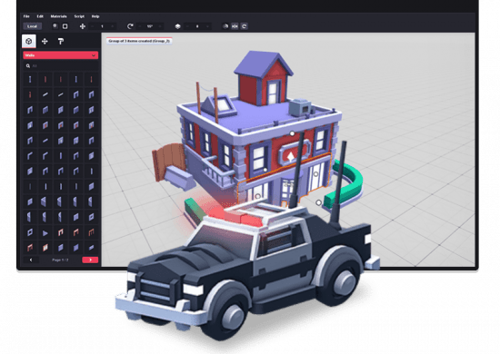500x354 pixels.
Task: Click the move arrows icon in top toolbar
Action: [82, 26]
